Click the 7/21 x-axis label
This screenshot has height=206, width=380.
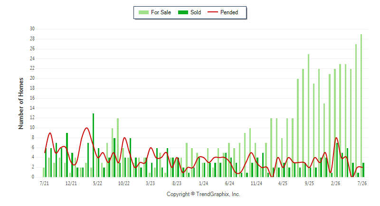click(44, 183)
